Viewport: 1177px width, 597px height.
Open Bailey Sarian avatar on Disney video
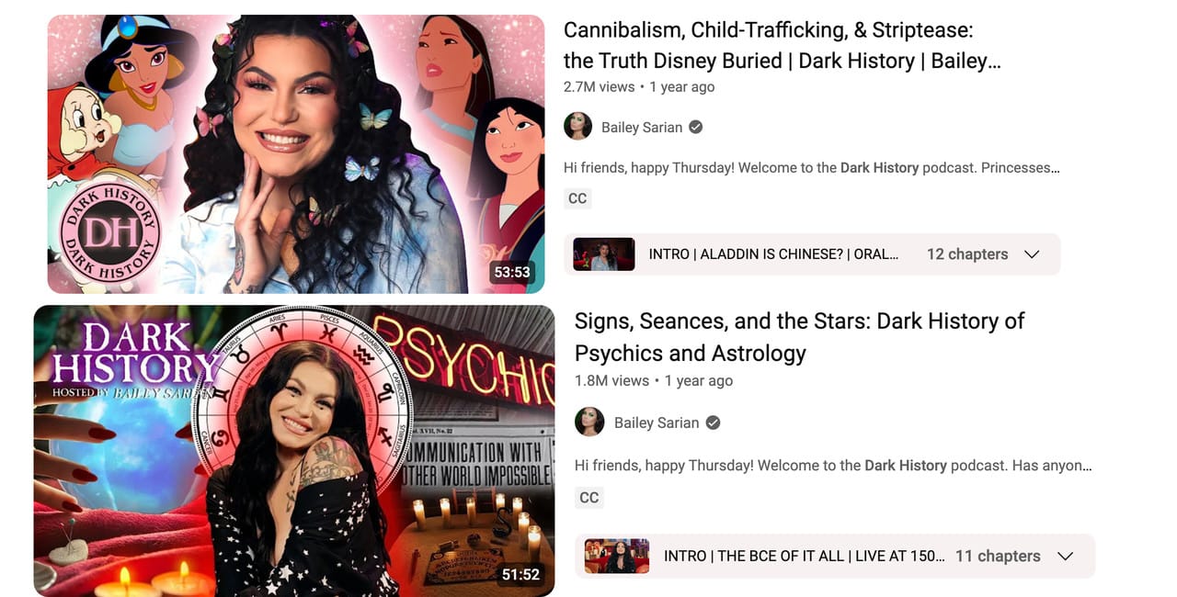(x=577, y=127)
